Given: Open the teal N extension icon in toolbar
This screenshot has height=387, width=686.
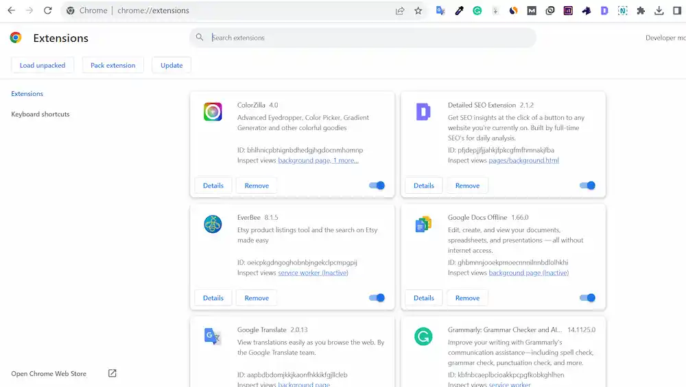Looking at the screenshot, I should (623, 11).
